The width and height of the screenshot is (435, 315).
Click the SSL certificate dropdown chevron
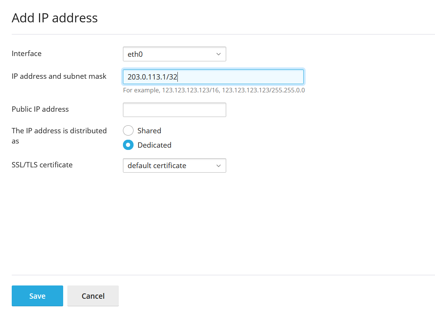[x=218, y=165]
